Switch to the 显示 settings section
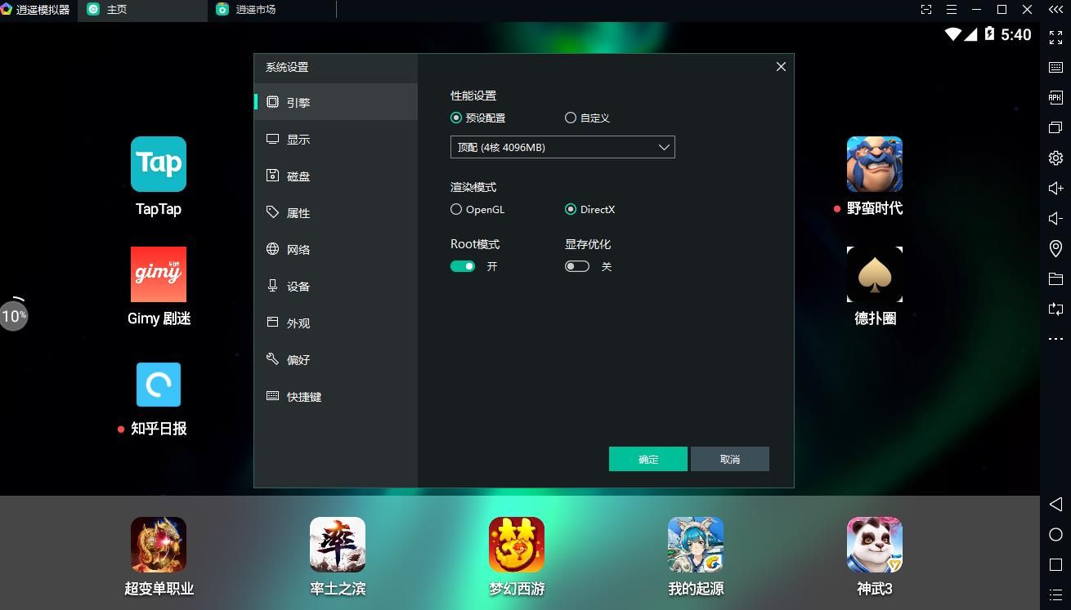The width and height of the screenshot is (1071, 610). [298, 140]
